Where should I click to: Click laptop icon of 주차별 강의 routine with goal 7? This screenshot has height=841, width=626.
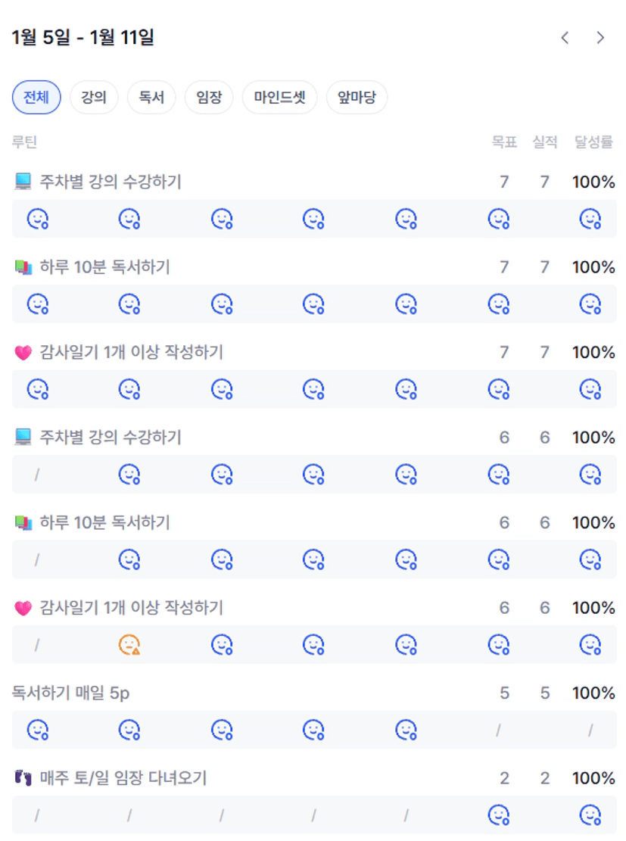tap(23, 182)
